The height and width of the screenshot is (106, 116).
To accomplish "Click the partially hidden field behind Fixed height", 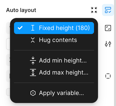I will pyautogui.click(x=8, y=28).
